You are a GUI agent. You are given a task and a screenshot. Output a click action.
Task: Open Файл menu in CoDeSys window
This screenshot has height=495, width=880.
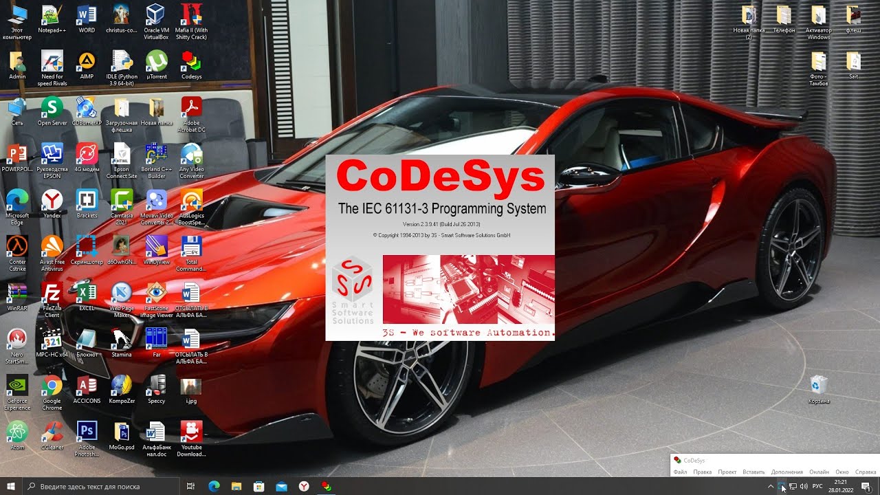click(681, 472)
